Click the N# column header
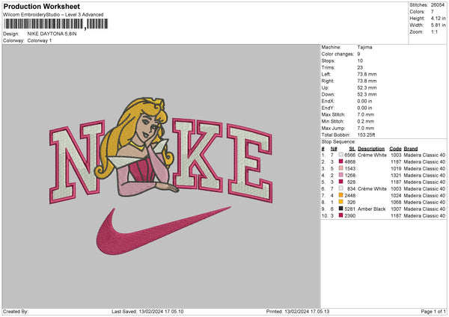Viewport: 449px width, 317px height. 334,149
